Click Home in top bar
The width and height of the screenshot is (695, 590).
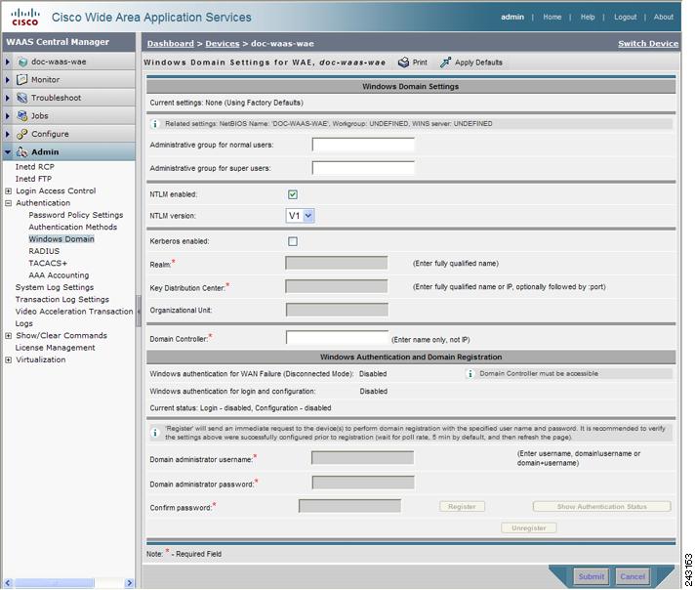[552, 17]
